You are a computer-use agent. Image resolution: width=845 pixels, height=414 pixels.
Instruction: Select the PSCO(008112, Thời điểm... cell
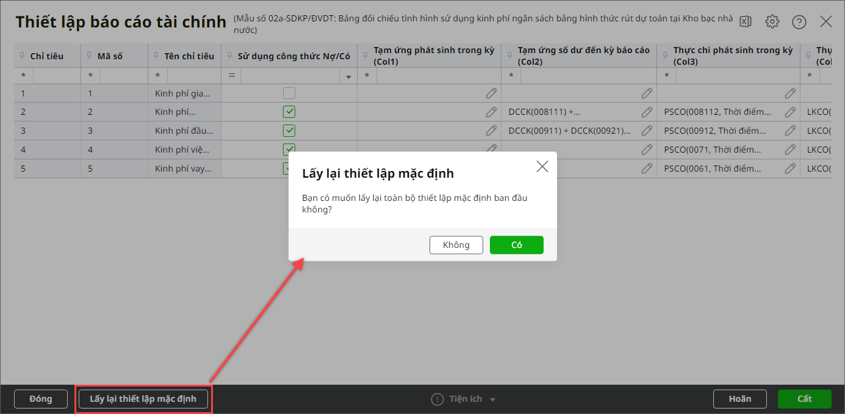(728, 112)
